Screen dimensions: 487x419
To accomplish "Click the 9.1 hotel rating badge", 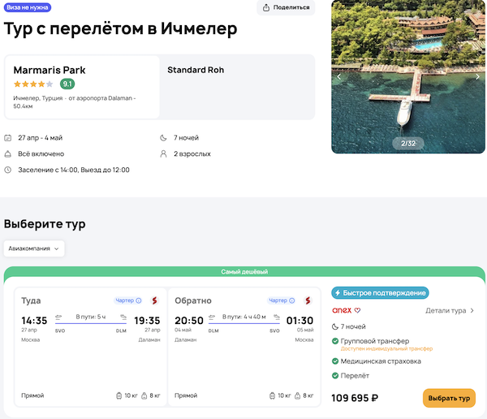I will coord(67,84).
